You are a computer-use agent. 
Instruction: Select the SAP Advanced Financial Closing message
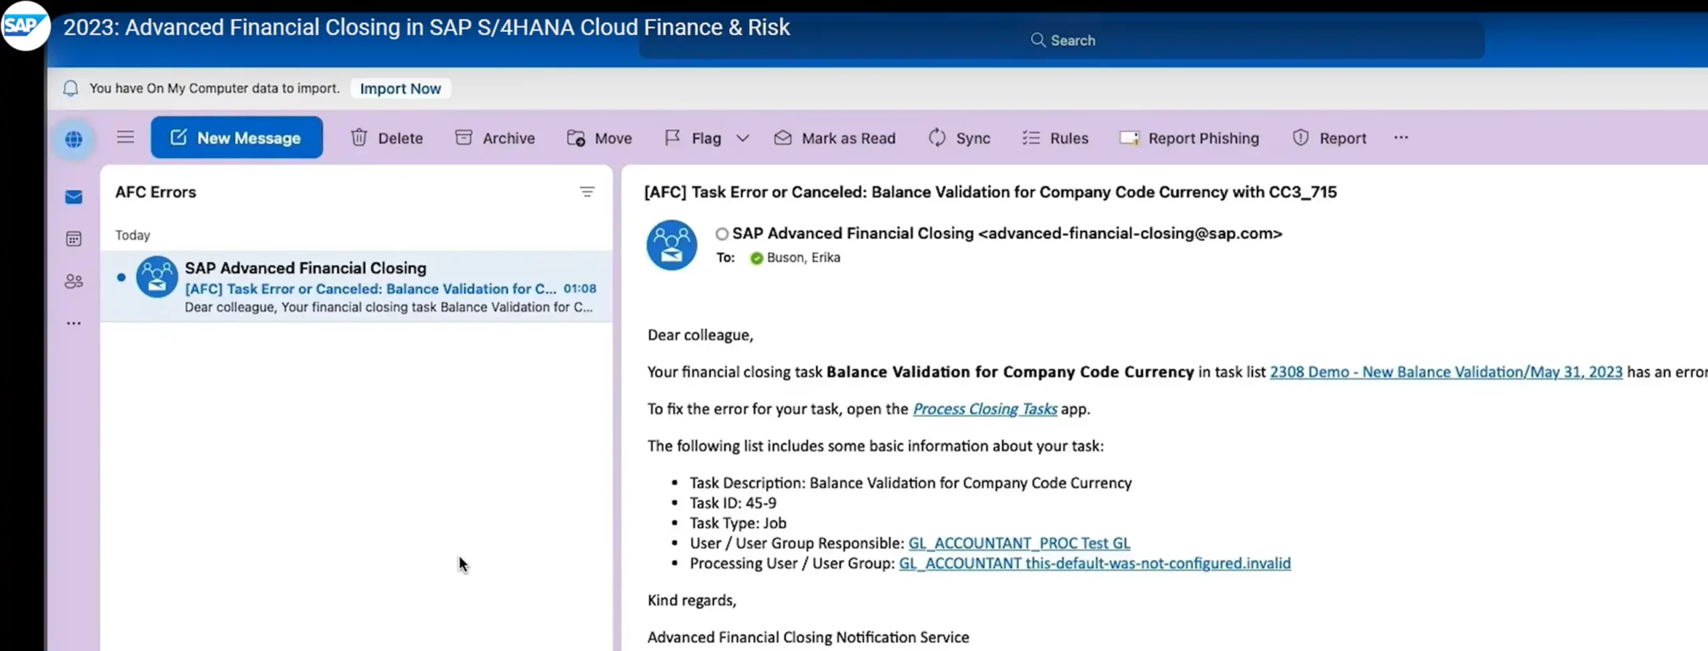(356, 287)
